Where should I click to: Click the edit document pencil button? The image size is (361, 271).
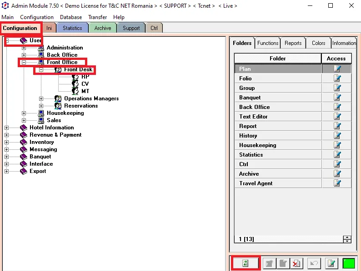click(331, 263)
